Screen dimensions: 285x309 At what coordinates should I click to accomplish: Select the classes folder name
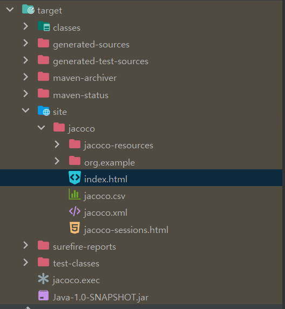tap(67, 28)
